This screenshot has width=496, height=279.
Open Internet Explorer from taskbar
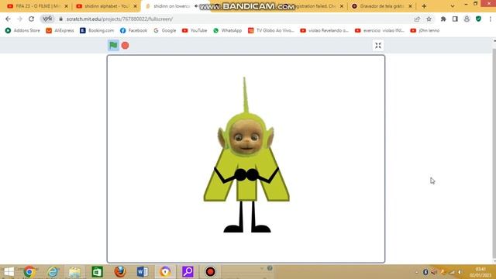[53, 272]
